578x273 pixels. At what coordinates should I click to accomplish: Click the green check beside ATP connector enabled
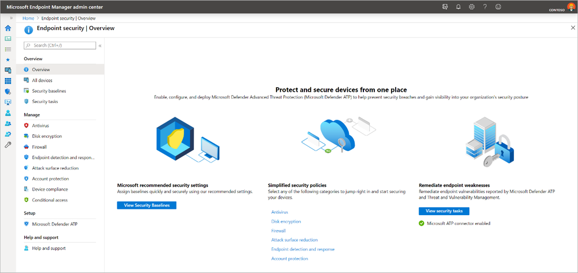pyautogui.click(x=422, y=223)
